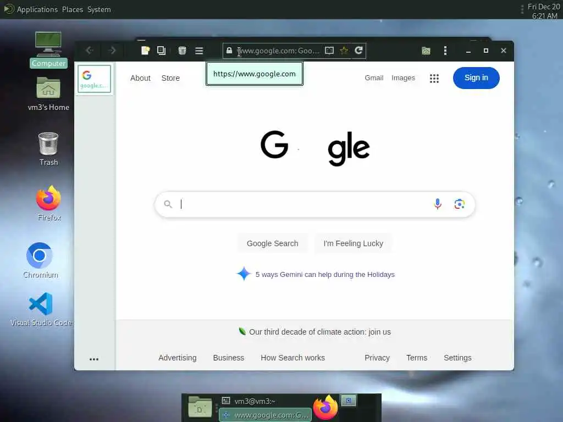The height and width of the screenshot is (422, 563).
Task: Click the three dots at sidebar bottom
Action: [x=93, y=359]
